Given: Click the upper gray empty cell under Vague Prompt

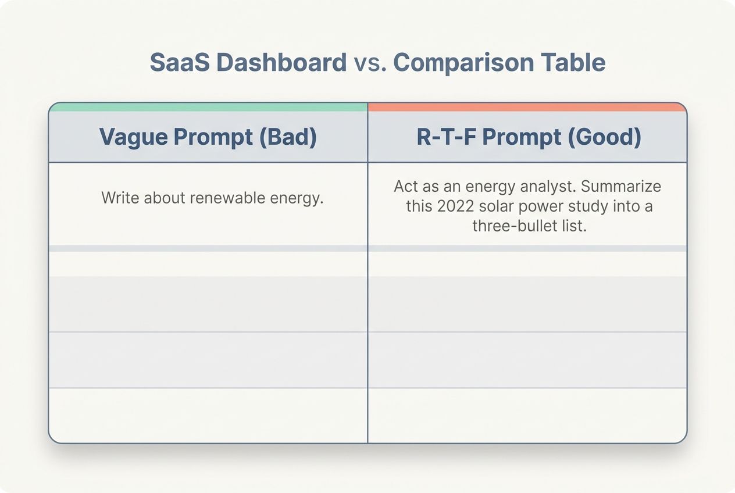Looking at the screenshot, I should [x=208, y=303].
